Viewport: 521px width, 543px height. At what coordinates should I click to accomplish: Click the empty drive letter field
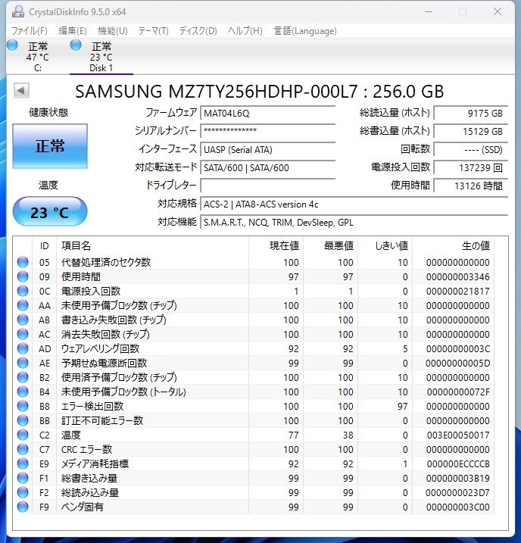click(267, 186)
